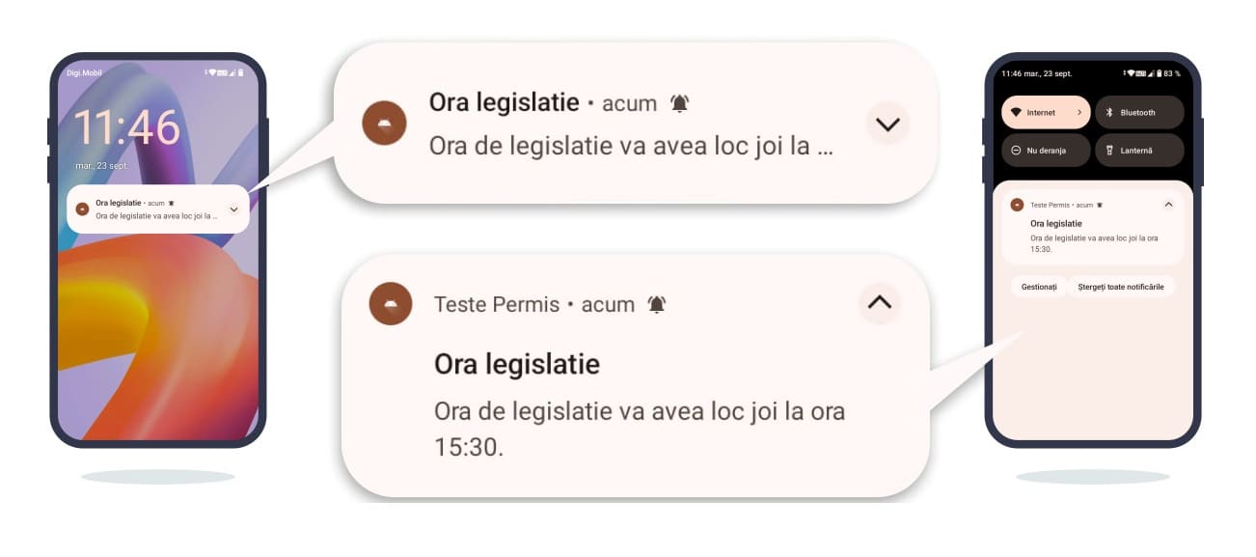Toggle the Internet quick settings tile
Screen dimensions: 1256x557
[x=1038, y=113]
